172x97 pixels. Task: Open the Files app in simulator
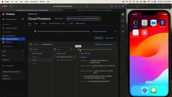(x=153, y=23)
